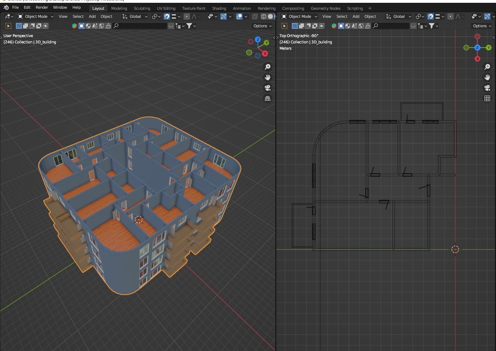
Task: Add a new workspace with plus button
Action: pyautogui.click(x=370, y=8)
